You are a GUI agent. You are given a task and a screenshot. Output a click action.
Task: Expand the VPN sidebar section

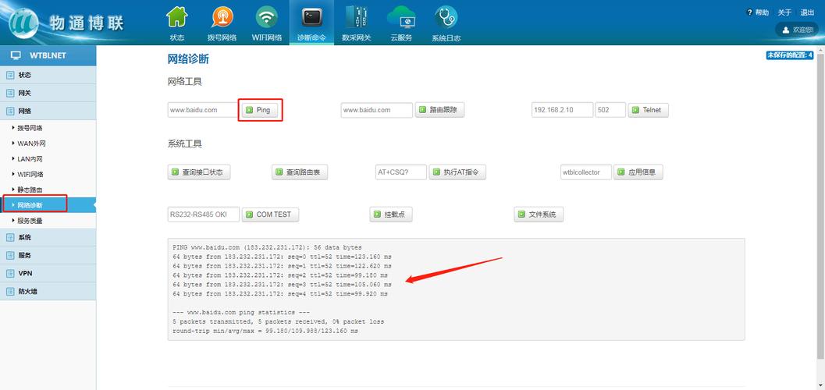[x=48, y=273]
